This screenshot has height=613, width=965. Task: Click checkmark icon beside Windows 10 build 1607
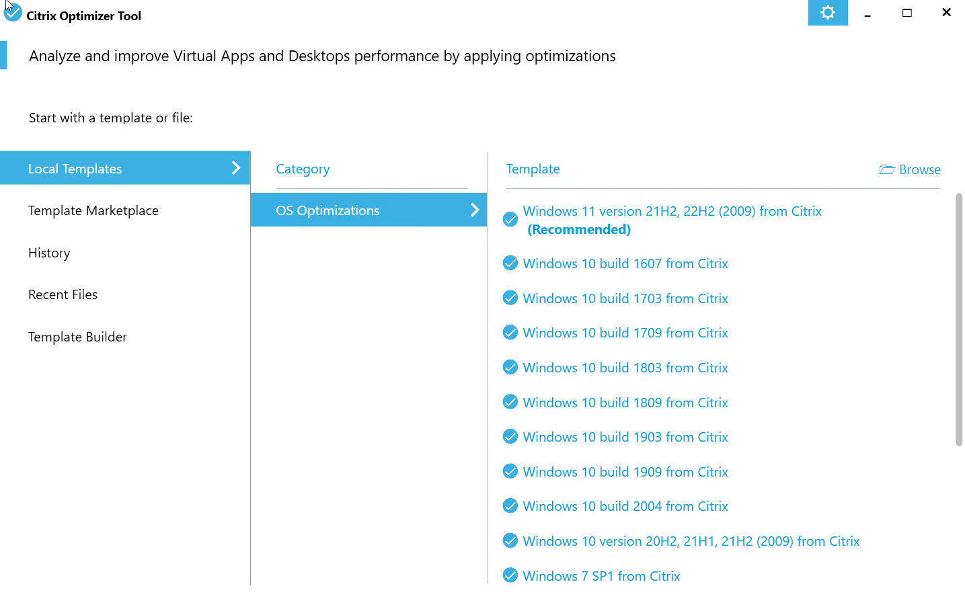510,263
